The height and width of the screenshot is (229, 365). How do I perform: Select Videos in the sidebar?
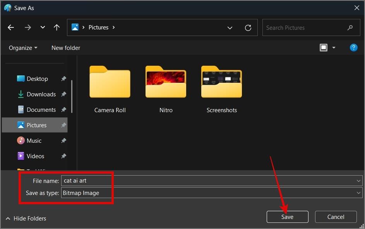pyautogui.click(x=35, y=156)
